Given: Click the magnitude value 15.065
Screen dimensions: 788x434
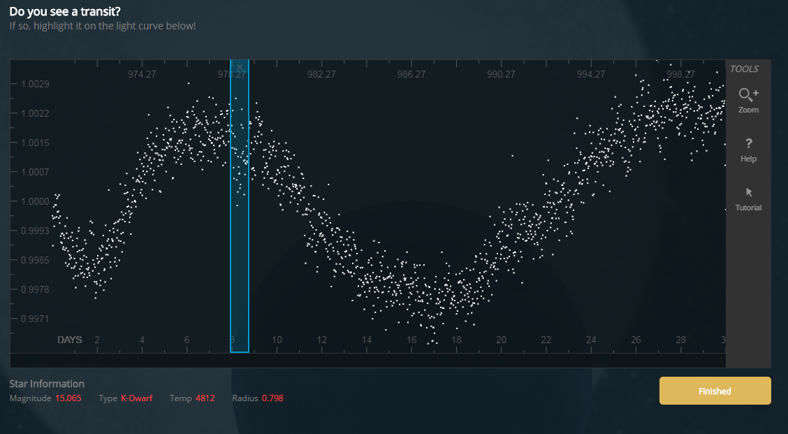Looking at the screenshot, I should click(68, 398).
